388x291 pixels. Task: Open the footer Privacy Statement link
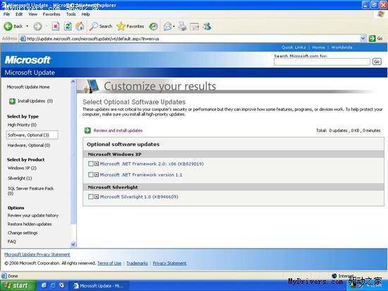tap(169, 263)
